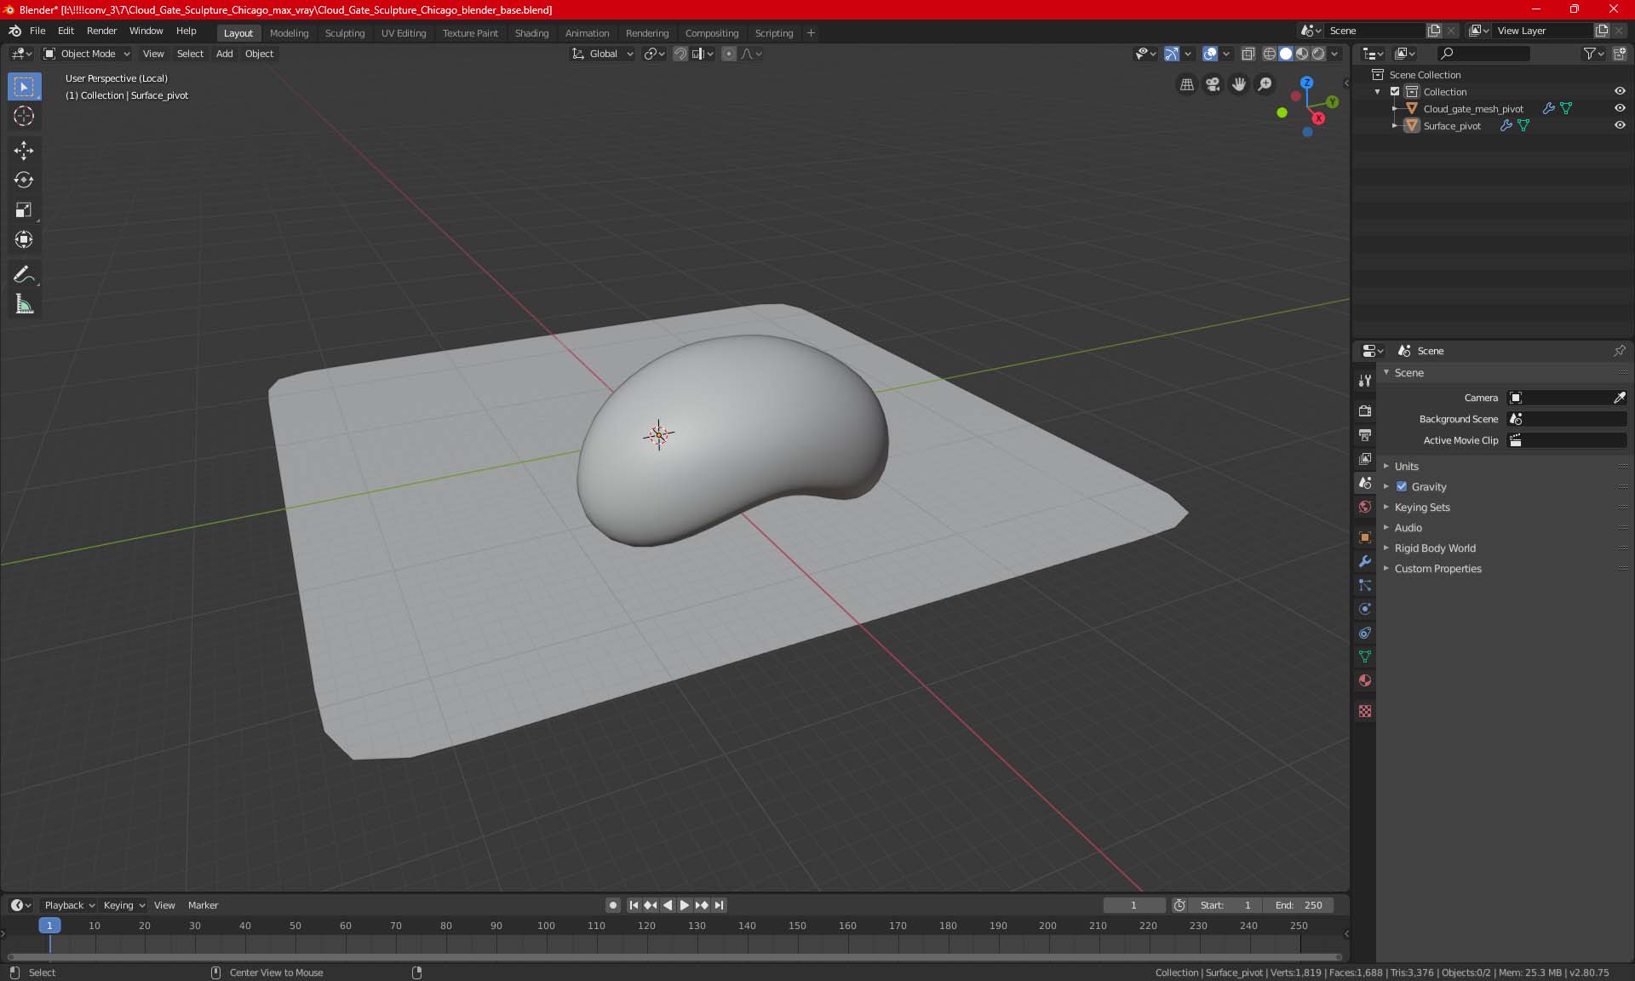Open the Modifiers properties tab

(1365, 561)
